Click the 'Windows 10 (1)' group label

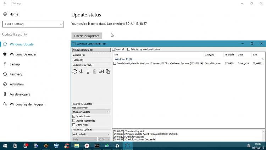point(123,59)
